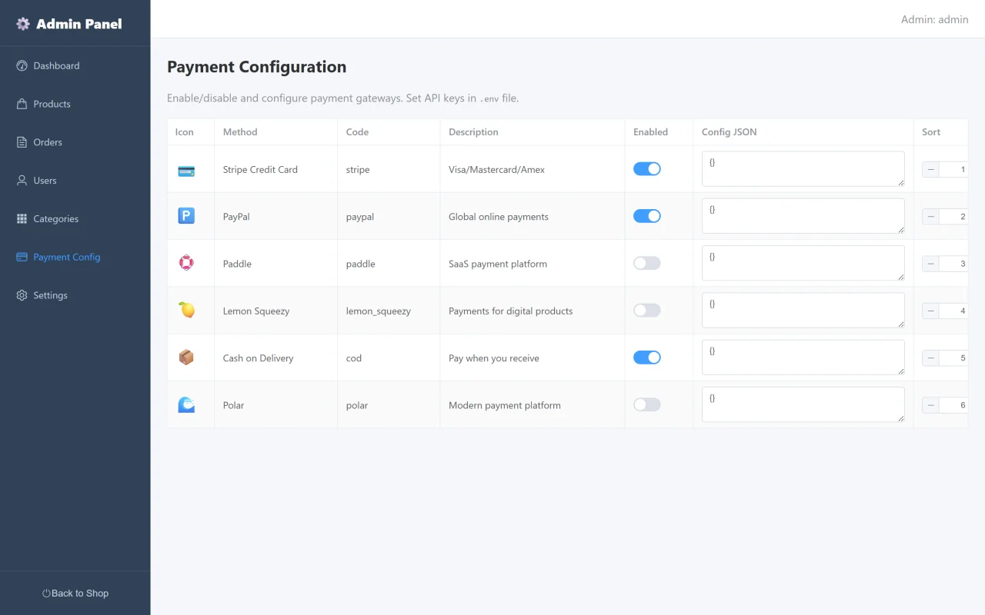The image size is (985, 615).
Task: Click the Paddle Config JSON textarea
Action: 803,263
